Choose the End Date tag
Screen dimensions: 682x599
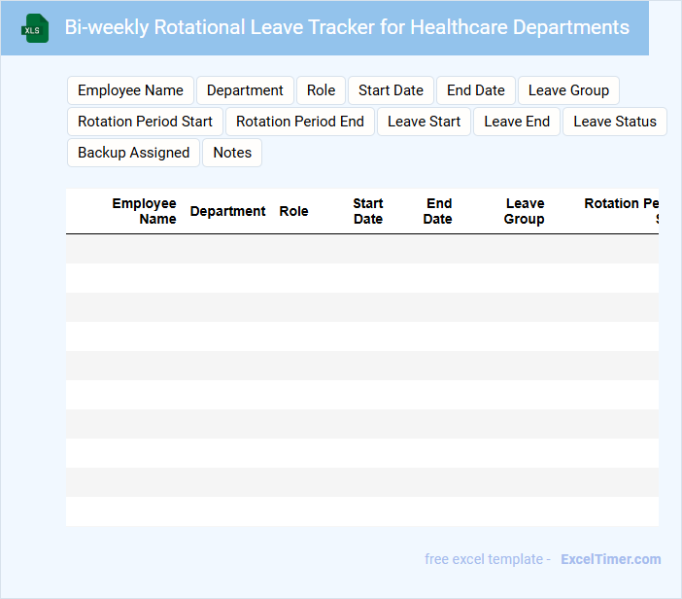pyautogui.click(x=476, y=90)
